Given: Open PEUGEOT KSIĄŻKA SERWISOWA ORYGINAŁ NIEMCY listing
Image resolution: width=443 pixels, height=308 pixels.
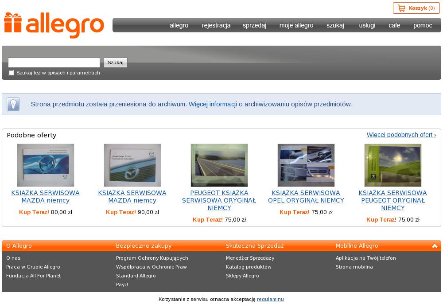Looking at the screenshot, I should pos(219,200).
